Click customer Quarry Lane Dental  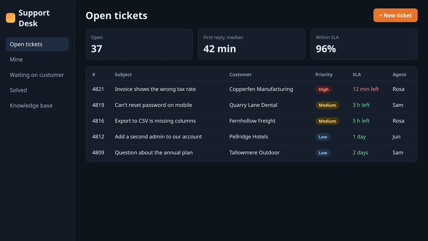tap(253, 105)
